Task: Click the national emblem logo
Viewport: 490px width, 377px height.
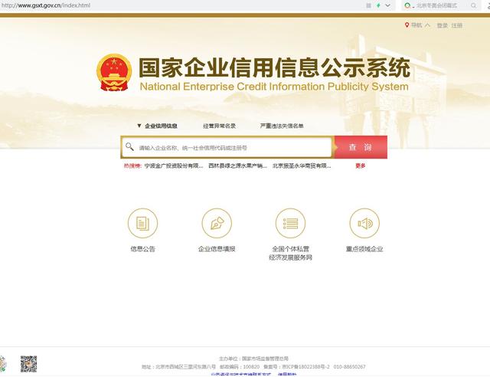Action: click(114, 73)
